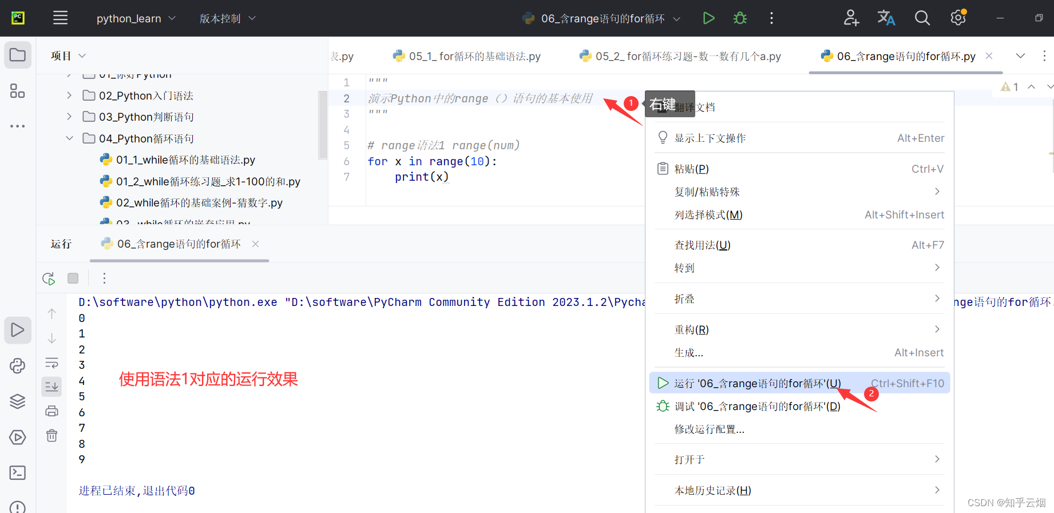Choose 显示上下文操作 in context menu
Image resolution: width=1054 pixels, height=513 pixels.
[799, 138]
